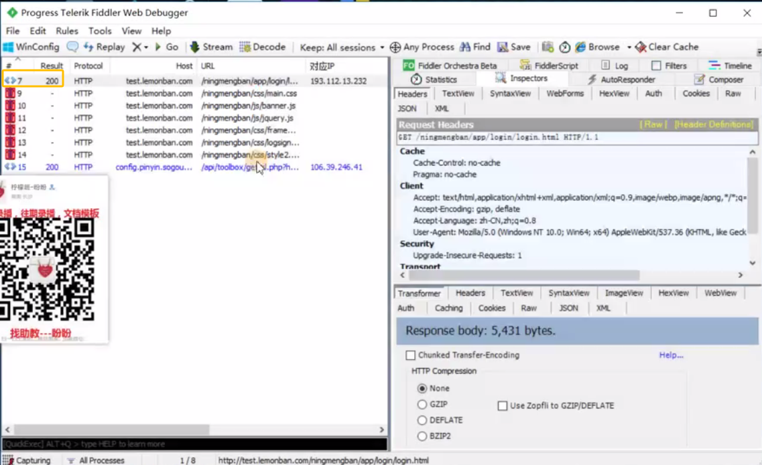Select session 15 sogou row icon
The image size is (762, 465).
tap(10, 167)
